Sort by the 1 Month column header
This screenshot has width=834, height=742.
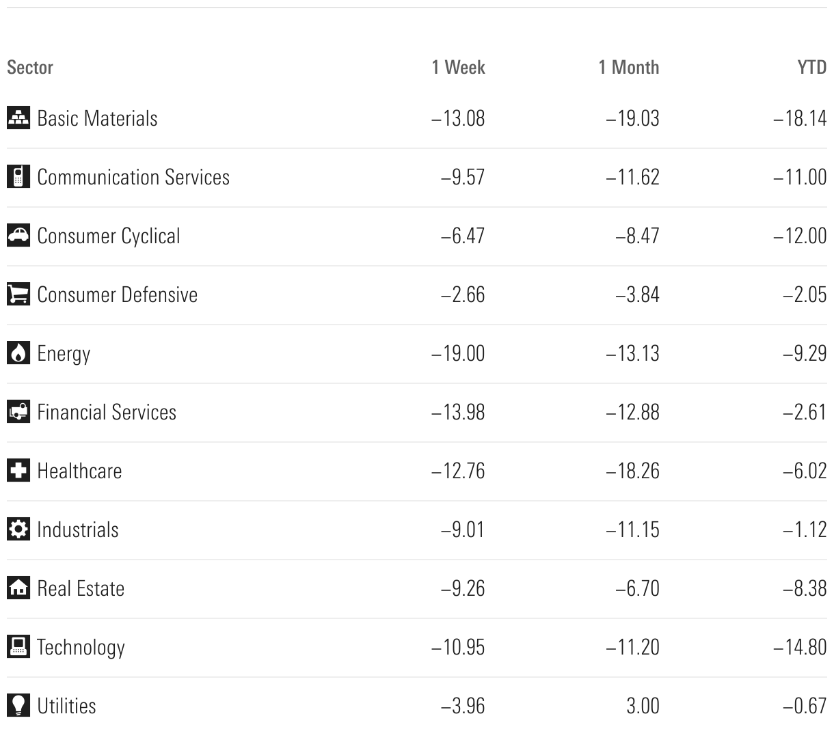tap(629, 68)
